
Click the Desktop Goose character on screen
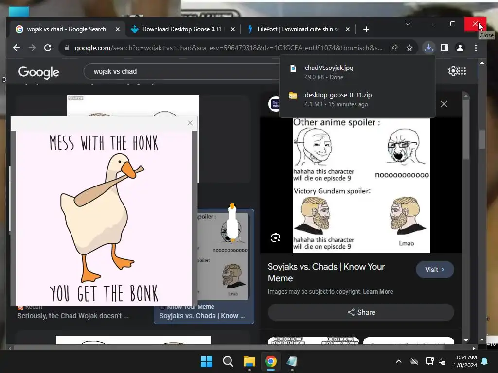click(232, 222)
